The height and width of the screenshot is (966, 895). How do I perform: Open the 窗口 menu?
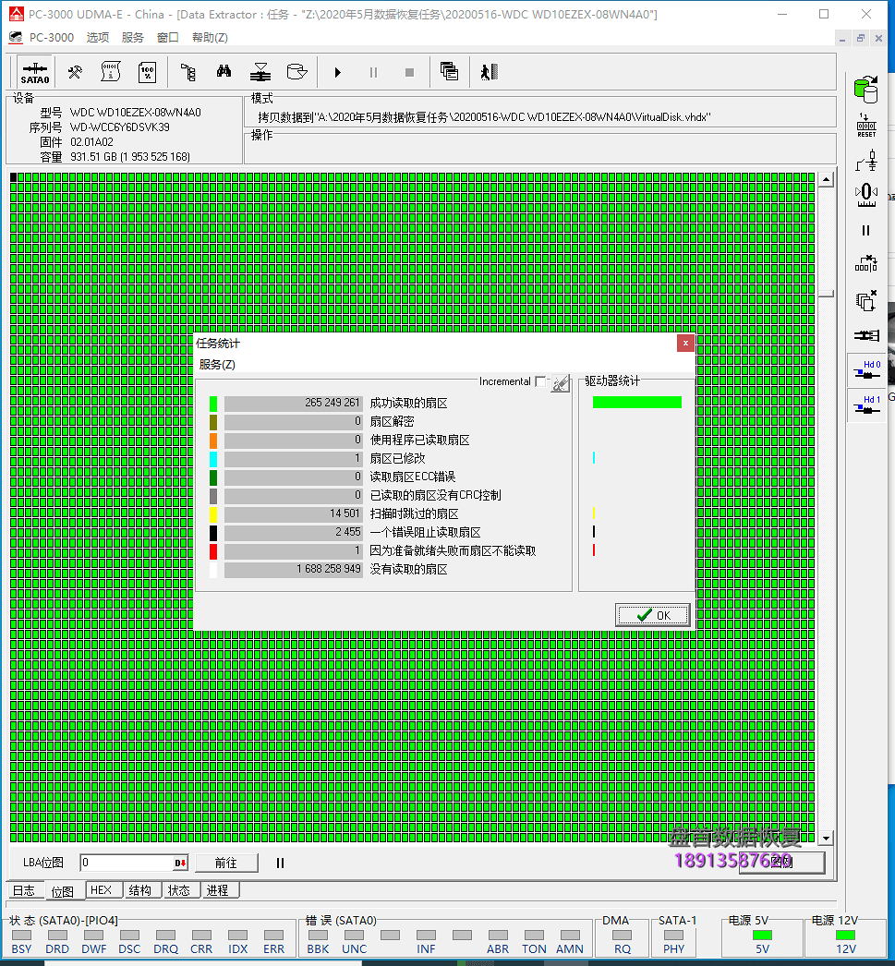tap(167, 38)
